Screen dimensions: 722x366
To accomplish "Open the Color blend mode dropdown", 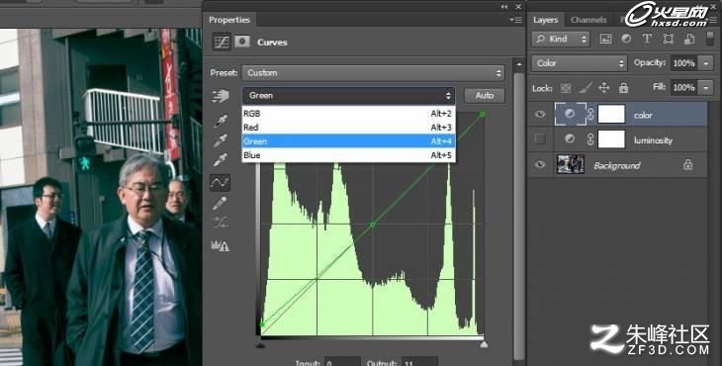I will [580, 63].
